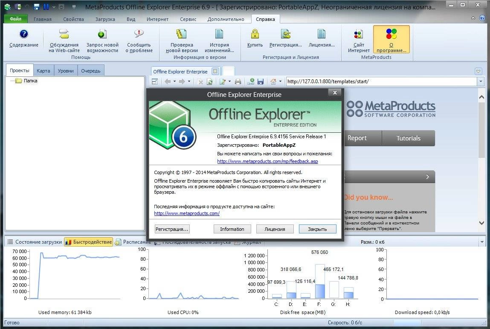Click the save disk icon in quick access toolbar
The width and height of the screenshot is (490, 329).
click(x=37, y=6)
